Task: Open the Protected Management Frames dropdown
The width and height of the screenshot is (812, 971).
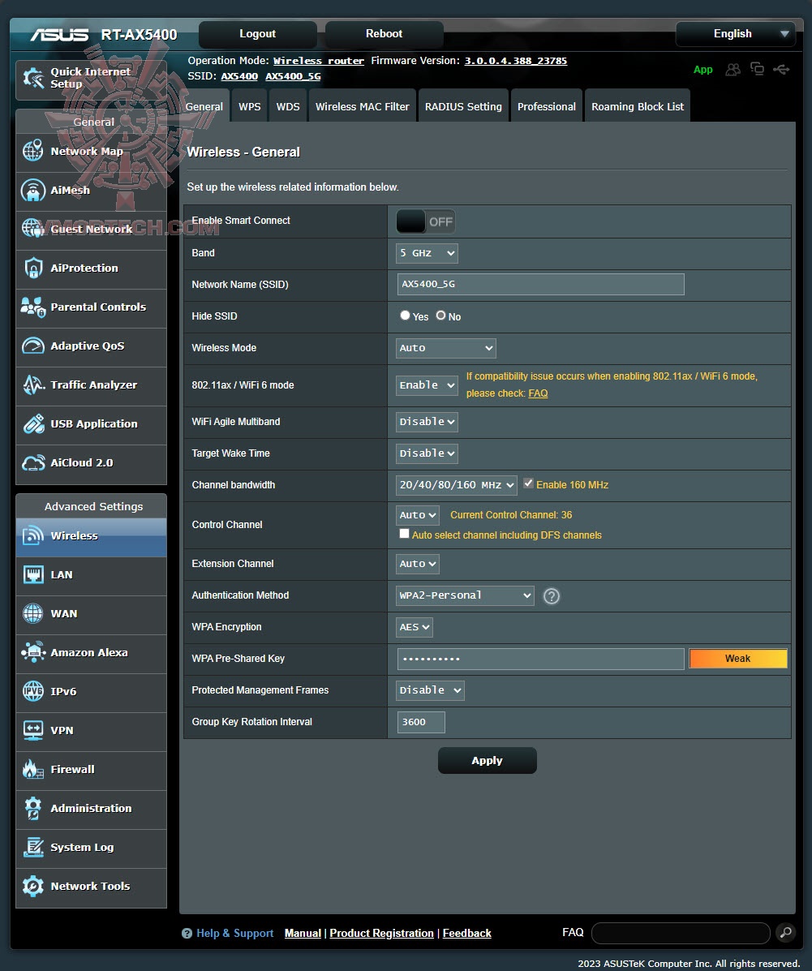Action: tap(431, 690)
